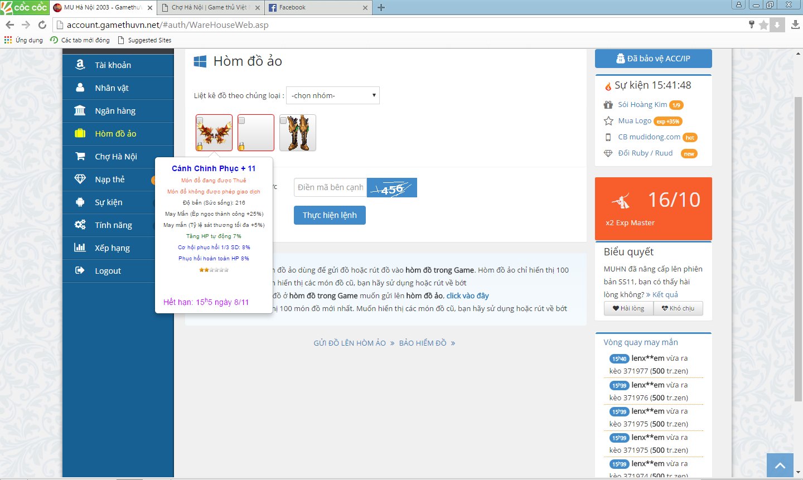Click the Logout arrow icon

coord(80,270)
